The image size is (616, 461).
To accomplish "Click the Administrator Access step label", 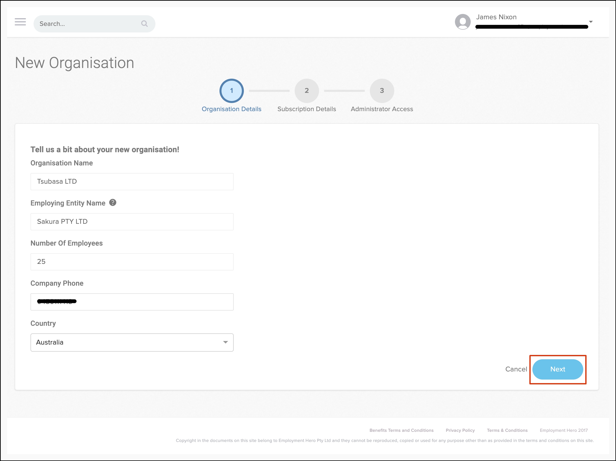I will (x=382, y=109).
